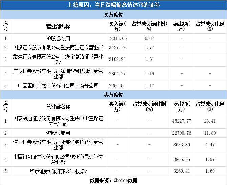Select the 卖方席位 section header

(x=113, y=95)
